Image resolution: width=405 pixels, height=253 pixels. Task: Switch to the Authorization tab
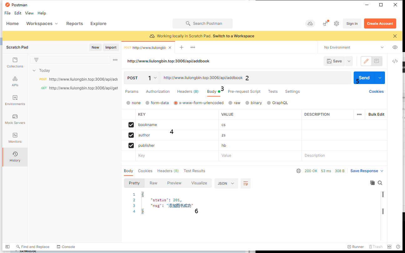(x=158, y=92)
